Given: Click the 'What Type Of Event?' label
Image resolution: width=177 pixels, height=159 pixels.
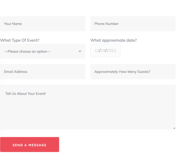Looking at the screenshot, I should point(20,40).
